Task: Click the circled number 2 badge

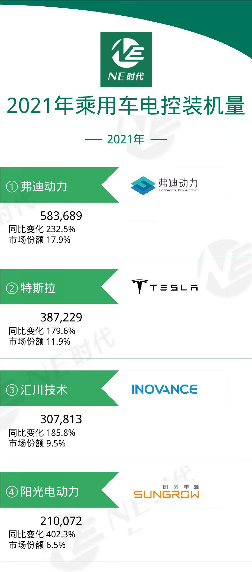Action: click(12, 288)
